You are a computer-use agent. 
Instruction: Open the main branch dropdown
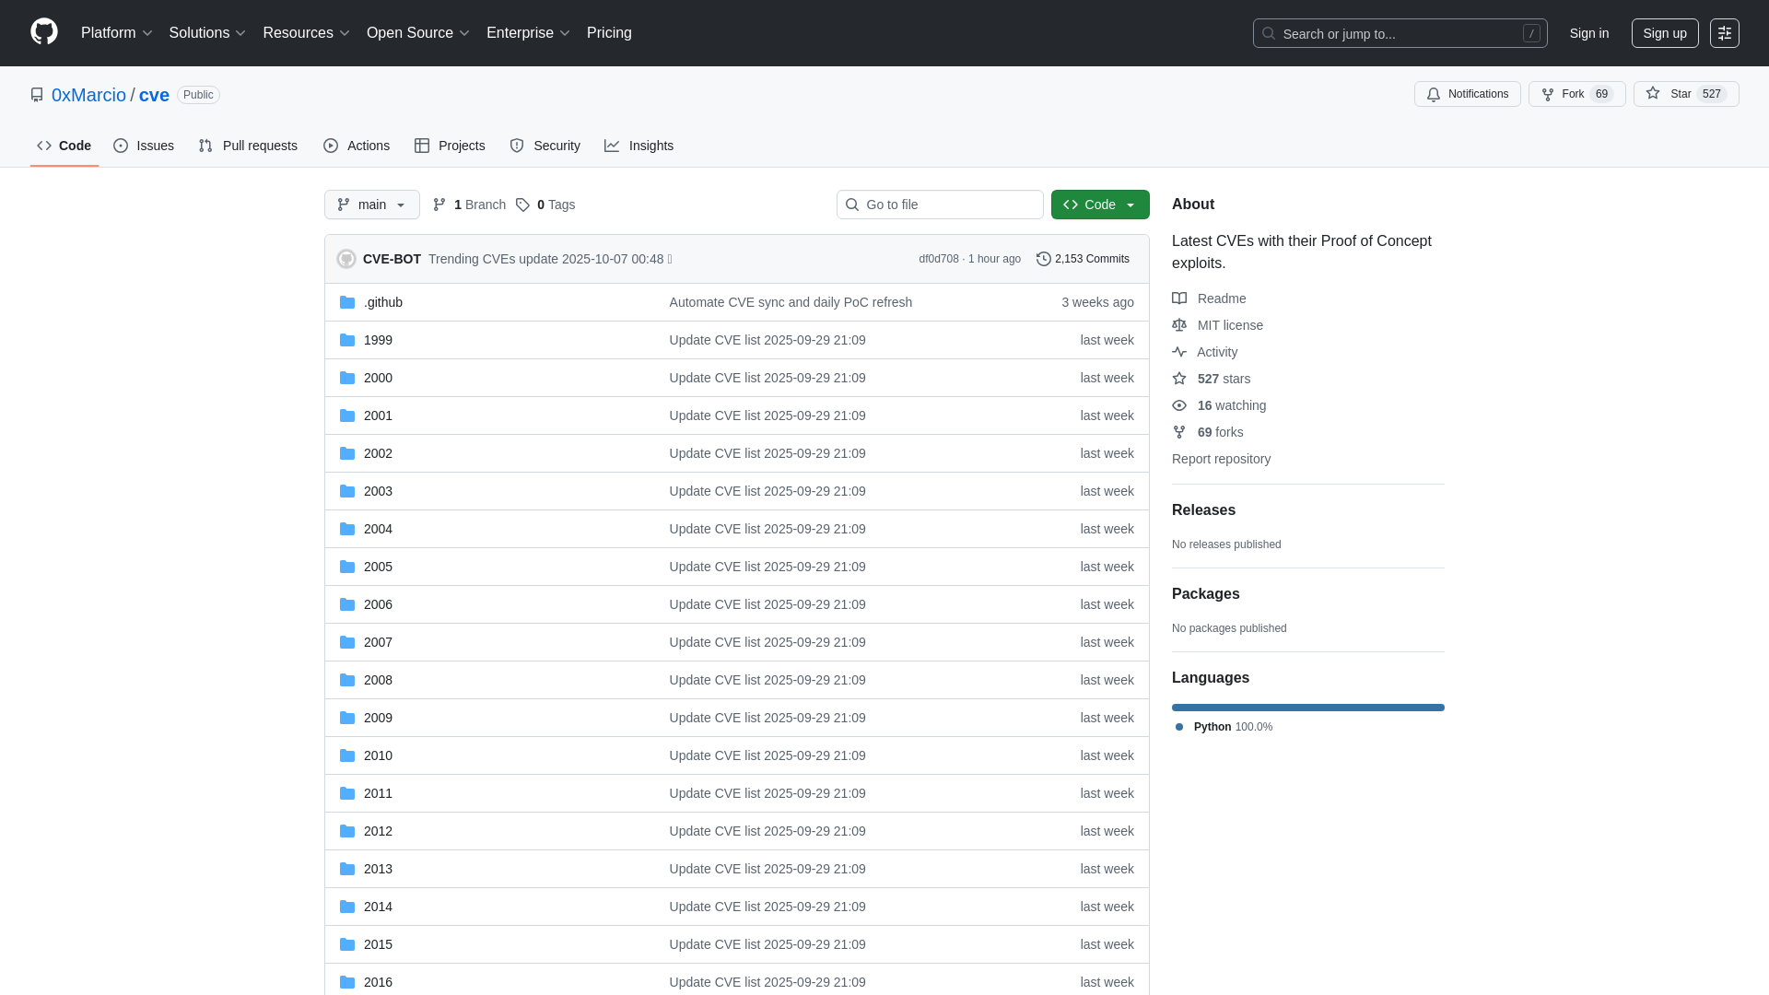click(x=371, y=205)
